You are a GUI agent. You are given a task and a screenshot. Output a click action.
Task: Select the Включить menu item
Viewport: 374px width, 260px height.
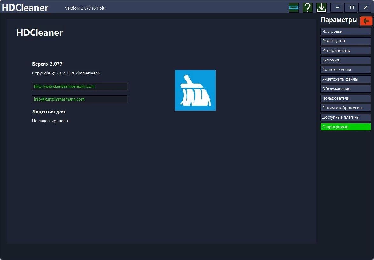tap(346, 60)
